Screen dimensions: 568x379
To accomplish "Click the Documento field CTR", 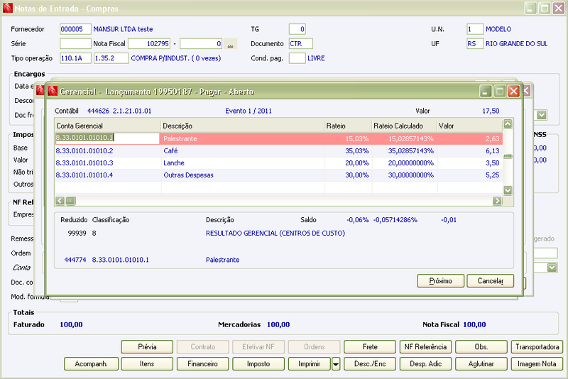I will tap(300, 44).
